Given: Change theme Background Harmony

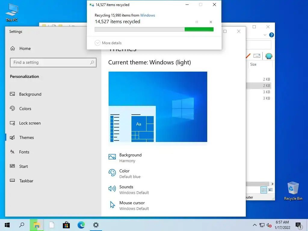Looking at the screenshot, I should tap(125, 158).
